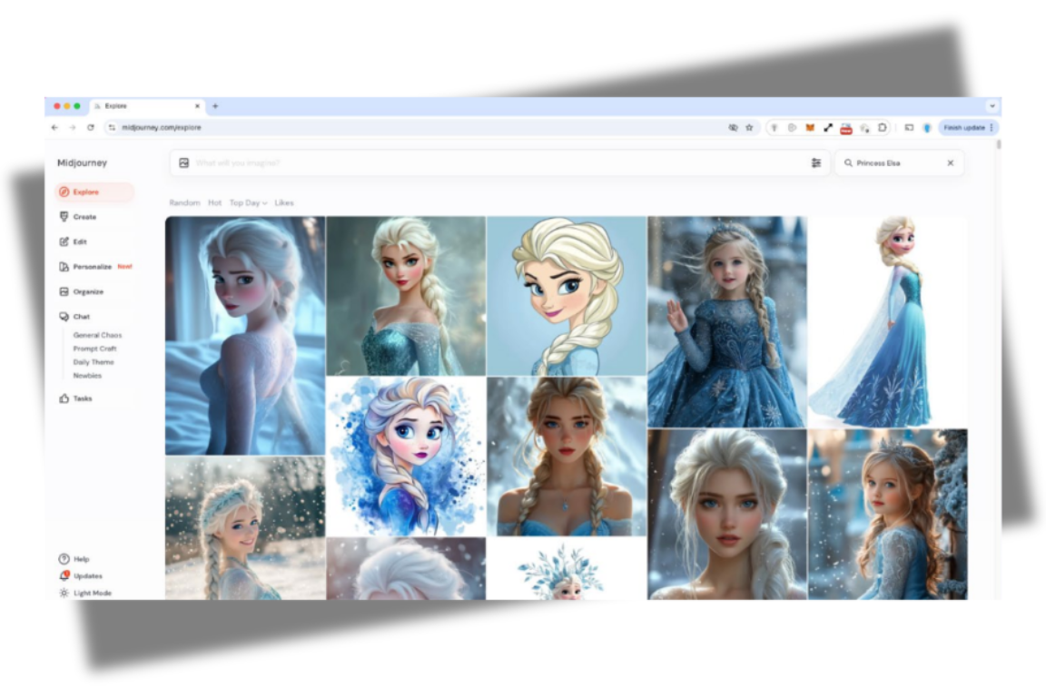1046x697 pixels.
Task: Open the blue profile avatar
Action: (x=926, y=127)
